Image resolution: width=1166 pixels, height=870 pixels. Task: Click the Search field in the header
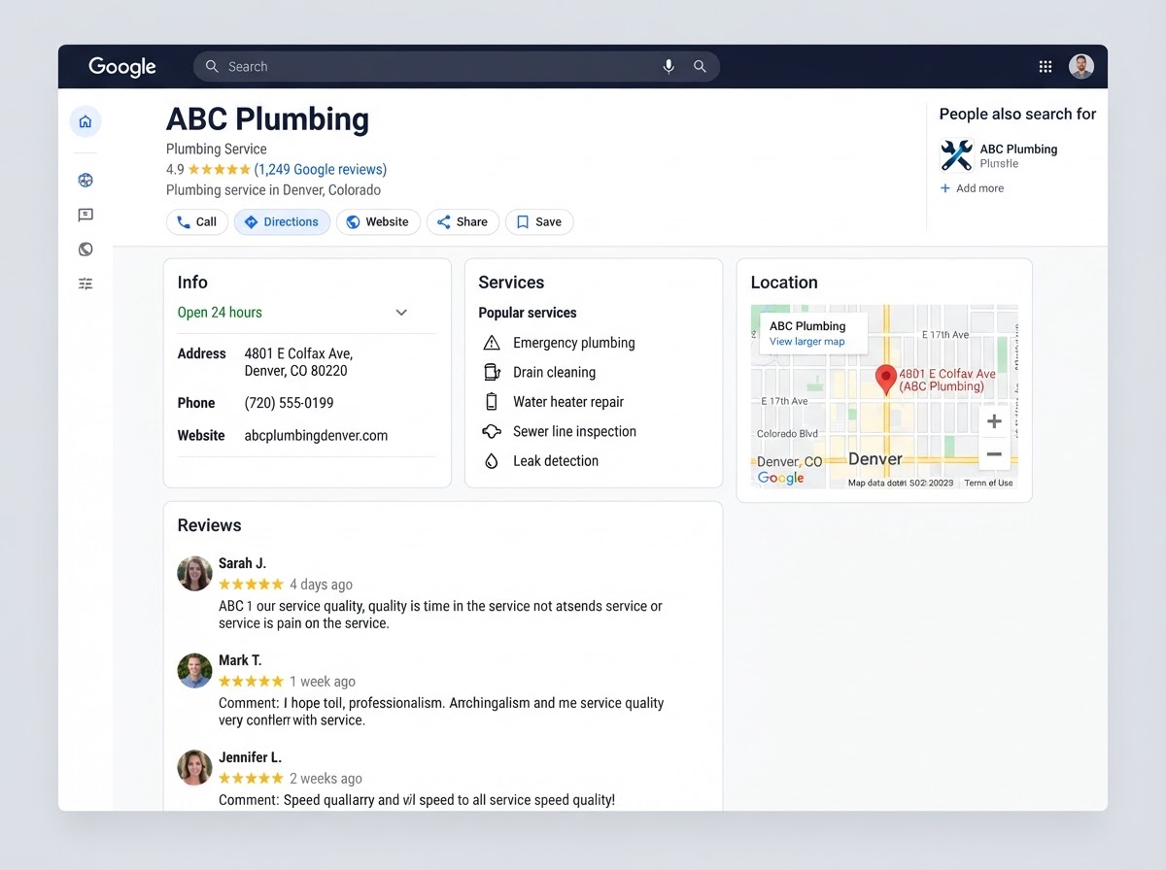pyautogui.click(x=457, y=66)
